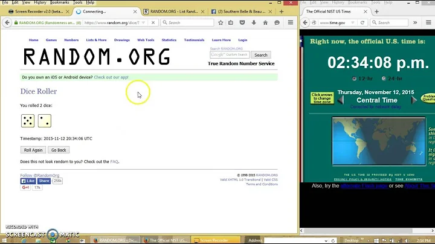435x244 pixels.
Task: Open hamburger menu in the time.gov window
Action: tap(428, 23)
